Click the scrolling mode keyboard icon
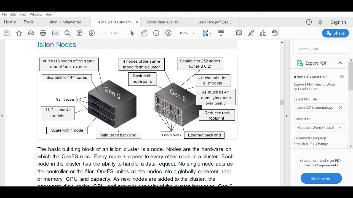This screenshot has height=198, width=353. click(x=221, y=33)
